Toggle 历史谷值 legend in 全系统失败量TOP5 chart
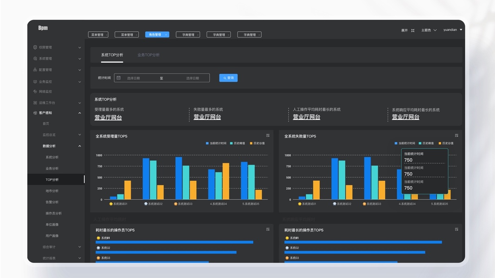The image size is (495, 278). coord(446,144)
